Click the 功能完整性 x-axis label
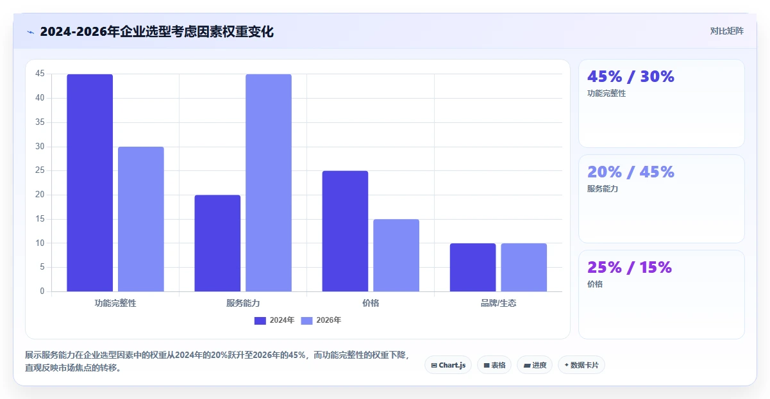Screen dimensions: 770x399 click(115, 303)
